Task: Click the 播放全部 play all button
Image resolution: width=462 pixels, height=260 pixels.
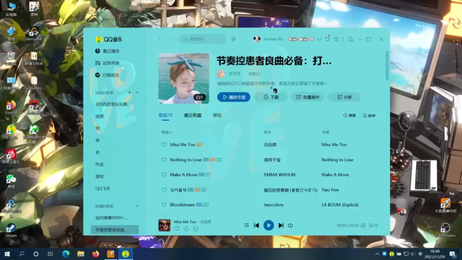Action: point(234,97)
